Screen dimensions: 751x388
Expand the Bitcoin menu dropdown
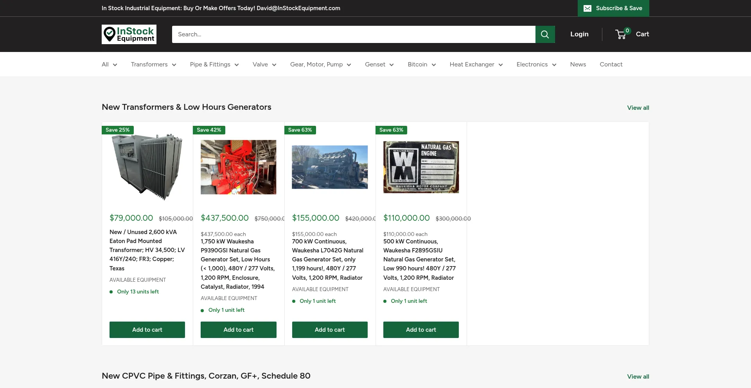(422, 64)
